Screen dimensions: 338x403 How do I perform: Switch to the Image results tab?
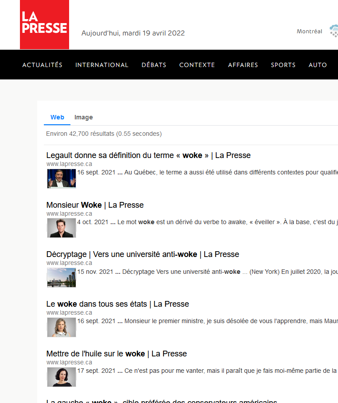tap(84, 117)
